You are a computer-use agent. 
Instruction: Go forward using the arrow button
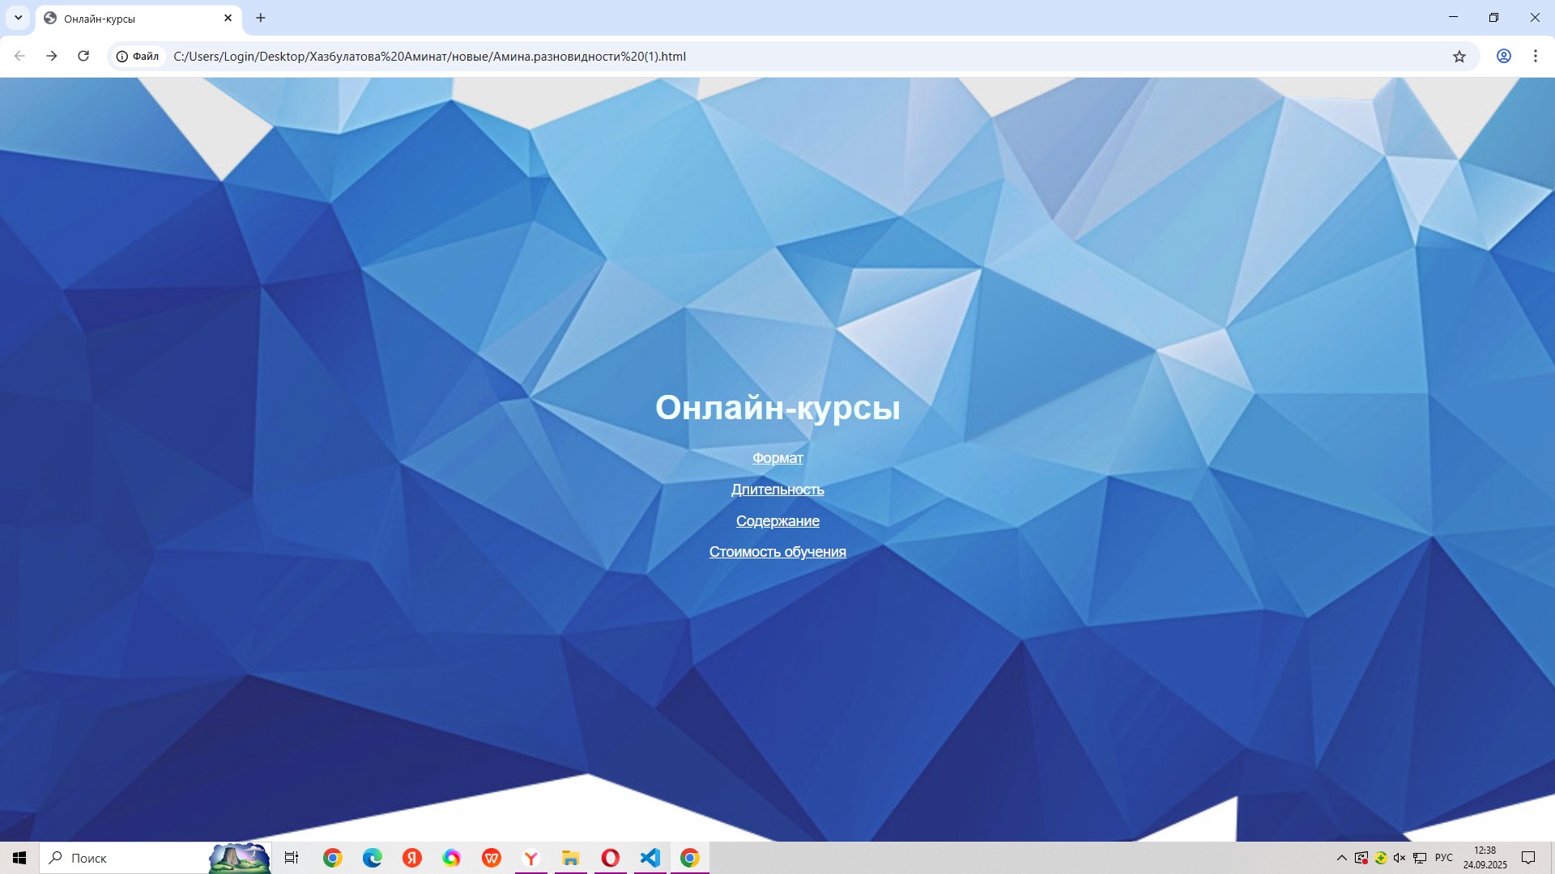tap(51, 56)
